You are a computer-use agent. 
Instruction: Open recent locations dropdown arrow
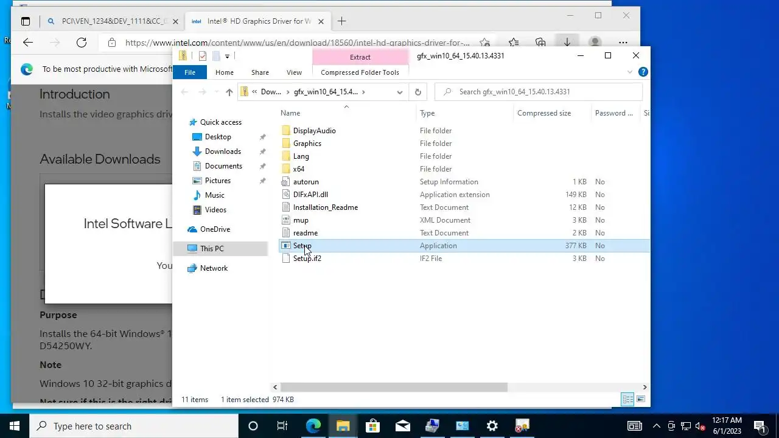(x=216, y=92)
